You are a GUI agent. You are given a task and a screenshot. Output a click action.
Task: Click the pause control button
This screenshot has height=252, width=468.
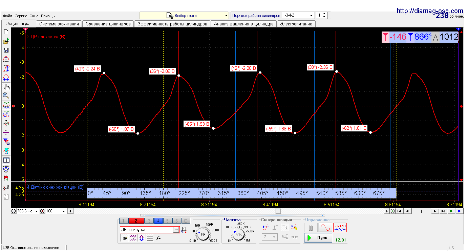click(x=311, y=228)
